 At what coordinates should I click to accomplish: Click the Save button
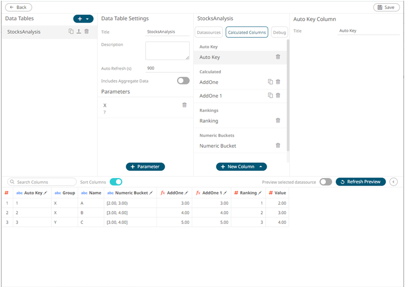click(x=386, y=7)
